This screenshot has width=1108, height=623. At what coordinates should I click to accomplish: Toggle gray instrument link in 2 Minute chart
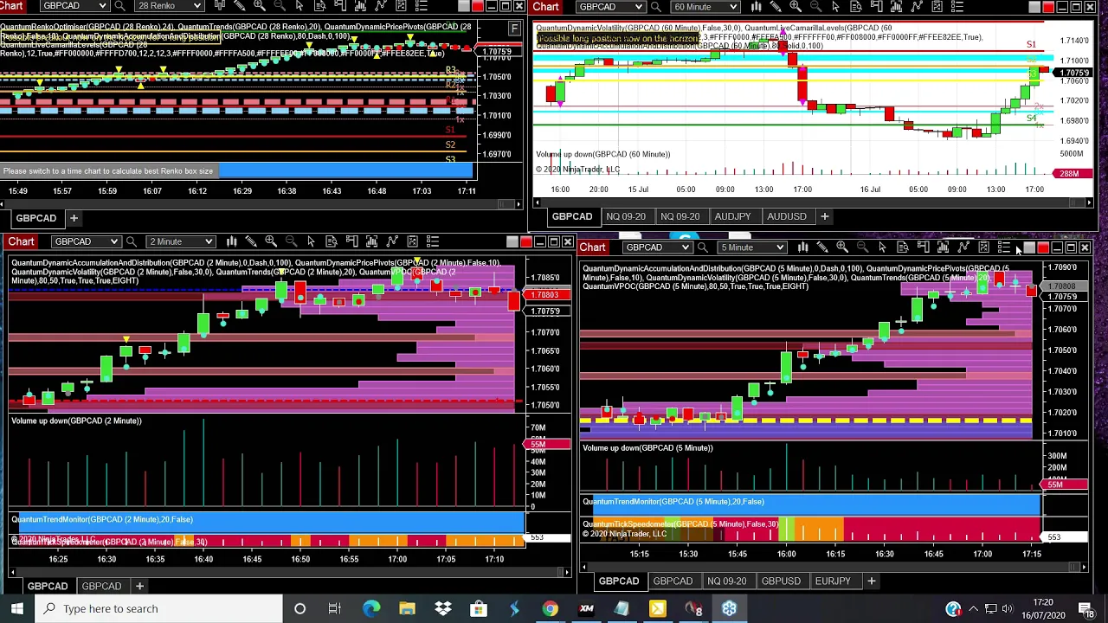(512, 241)
